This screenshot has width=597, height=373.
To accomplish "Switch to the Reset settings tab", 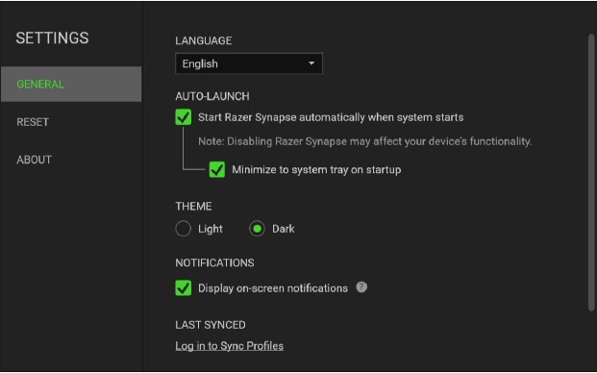I will click(33, 122).
